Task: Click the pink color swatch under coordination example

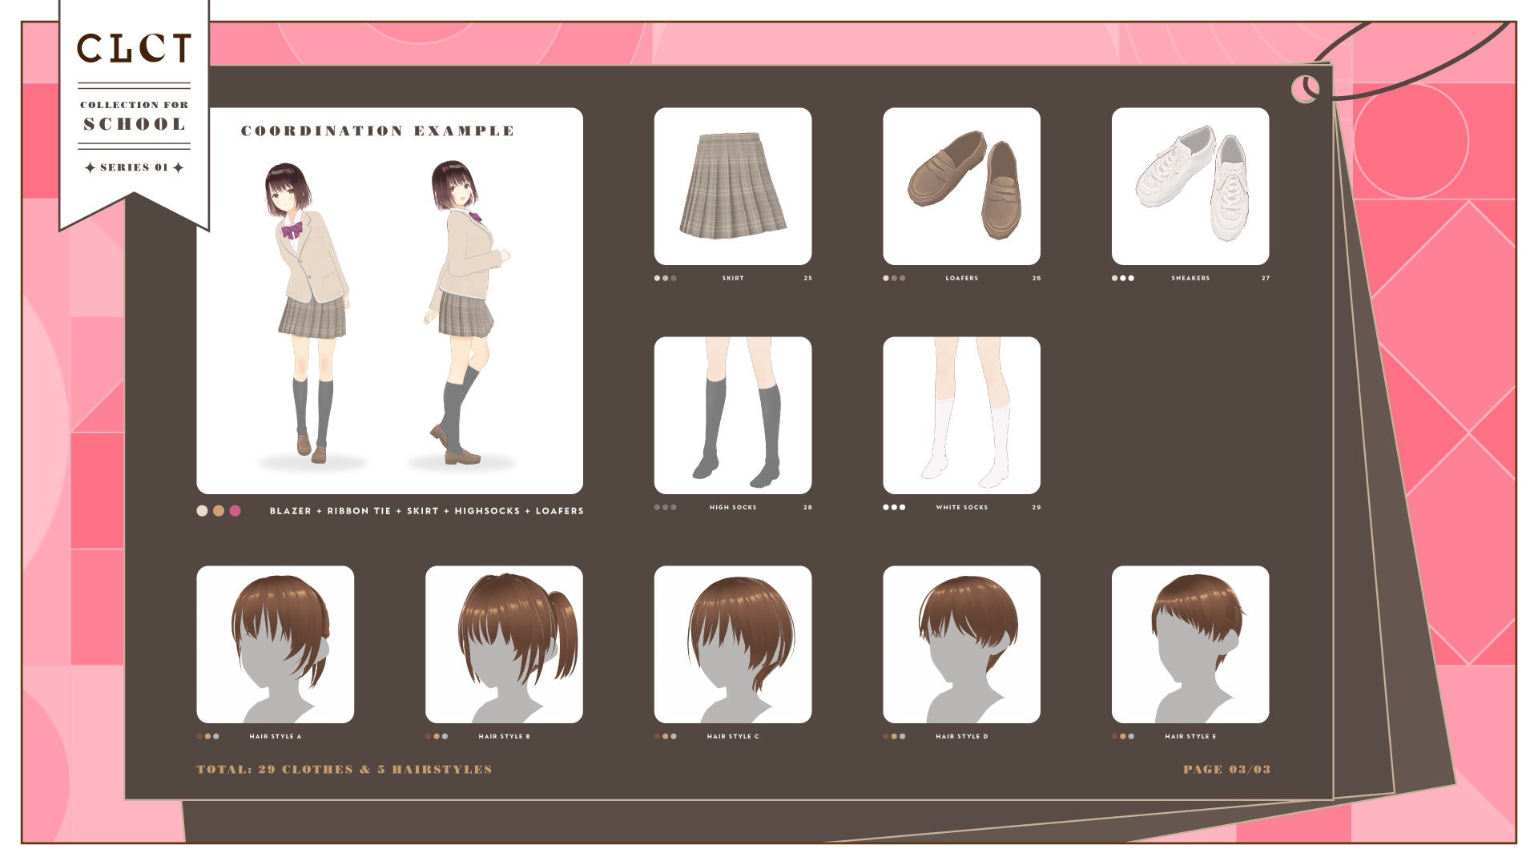Action: 235,511
